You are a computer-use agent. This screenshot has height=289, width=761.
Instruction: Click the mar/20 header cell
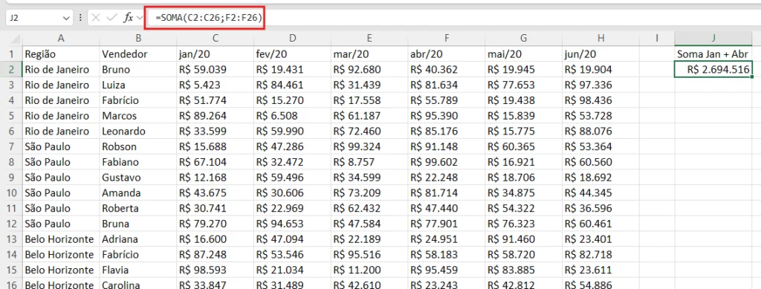[369, 53]
